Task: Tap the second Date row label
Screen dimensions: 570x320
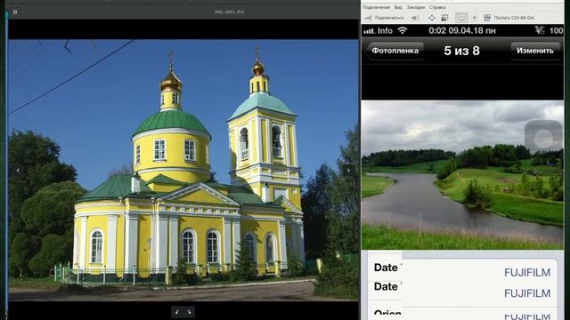Action: (x=387, y=286)
